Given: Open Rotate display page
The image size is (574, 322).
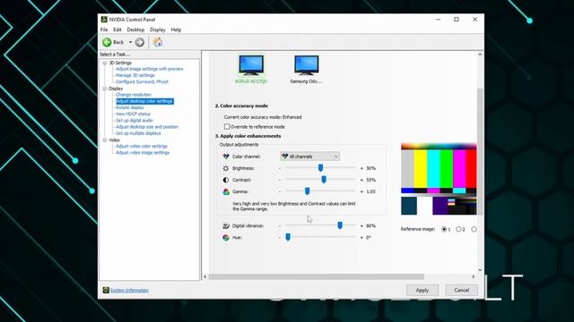Looking at the screenshot, I should click(x=129, y=107).
